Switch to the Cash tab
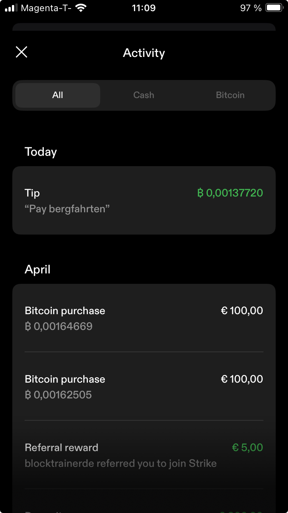This screenshot has width=288, height=513. (x=144, y=95)
